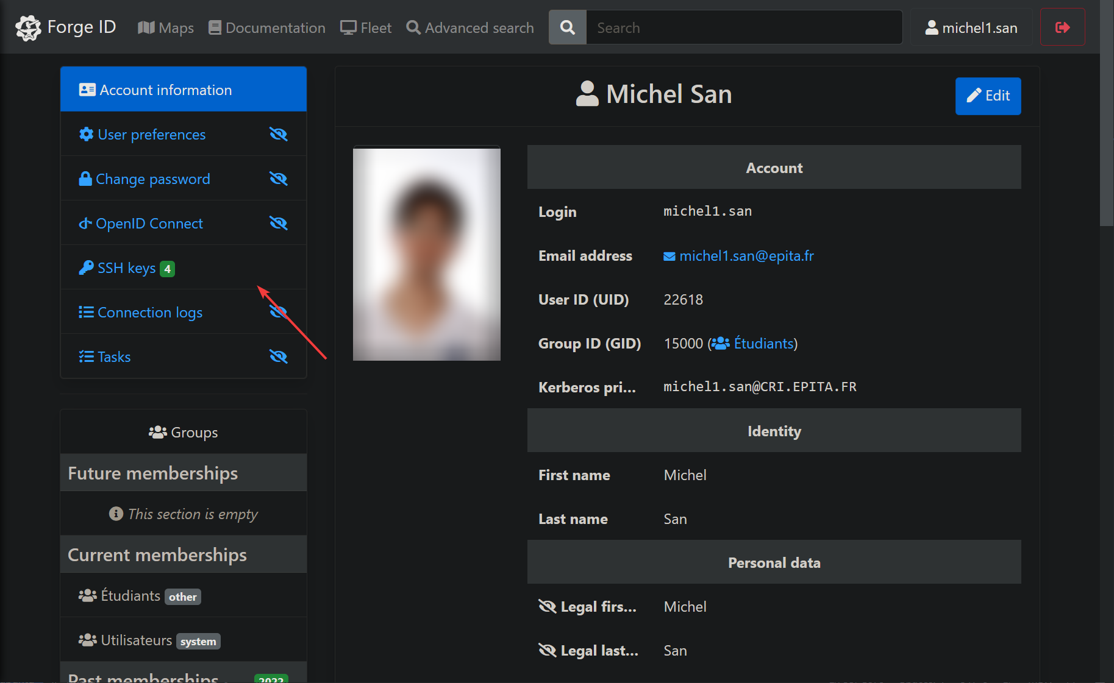Viewport: 1114px width, 683px height.
Task: Click the Forge ID logo icon
Action: click(28, 27)
